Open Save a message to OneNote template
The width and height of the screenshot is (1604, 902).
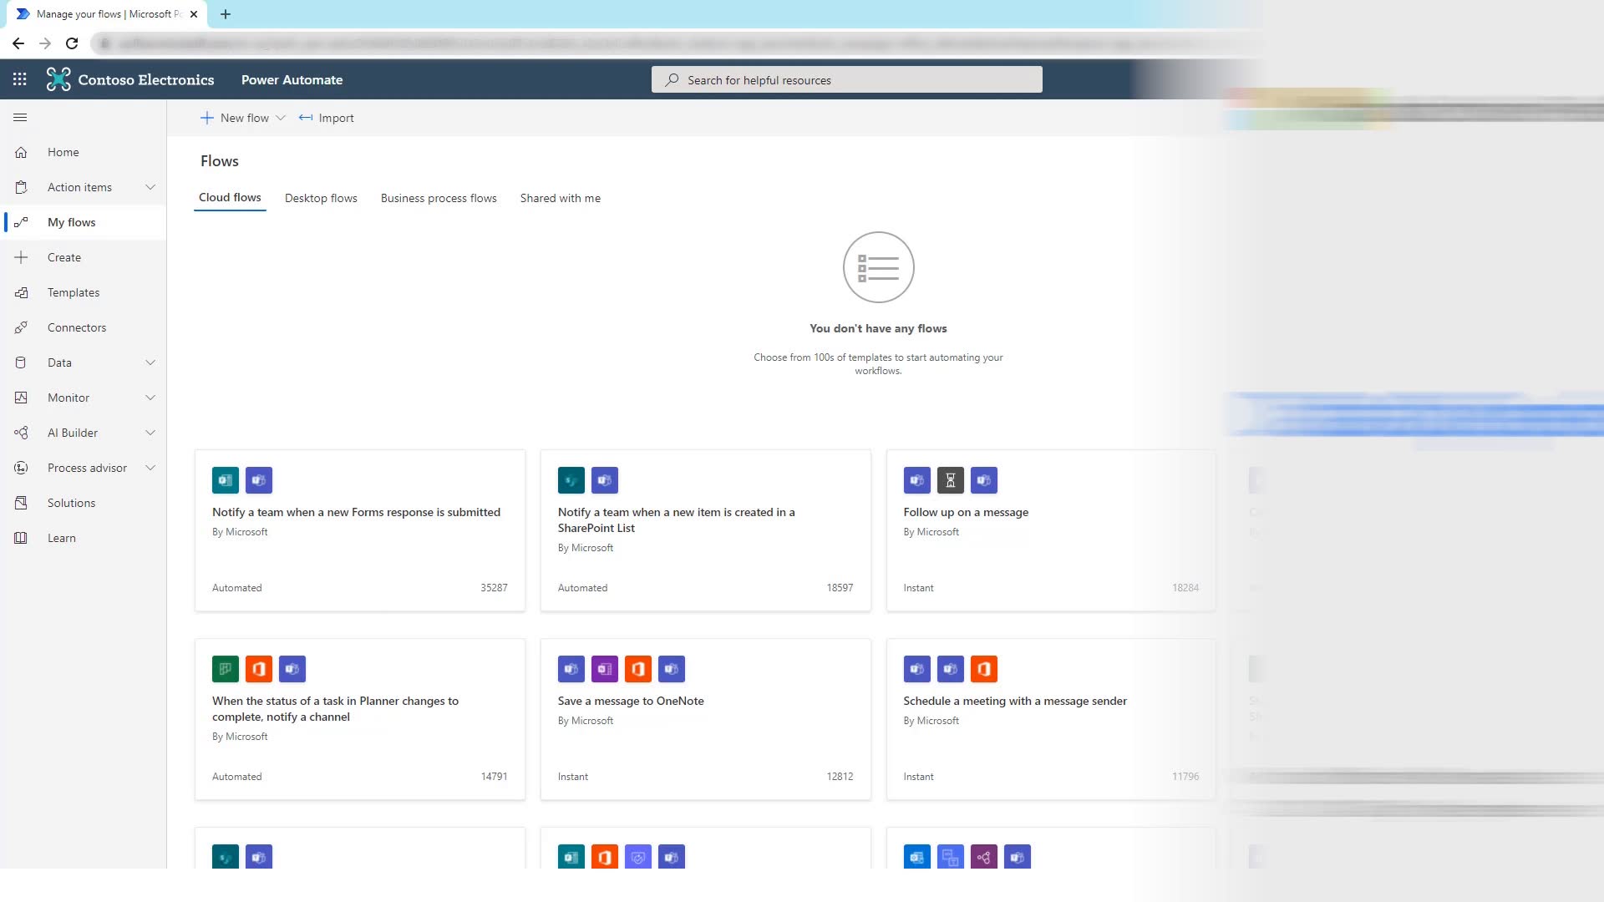pyautogui.click(x=706, y=719)
